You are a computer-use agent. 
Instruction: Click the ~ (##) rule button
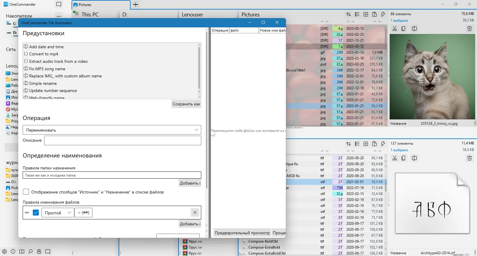83,213
